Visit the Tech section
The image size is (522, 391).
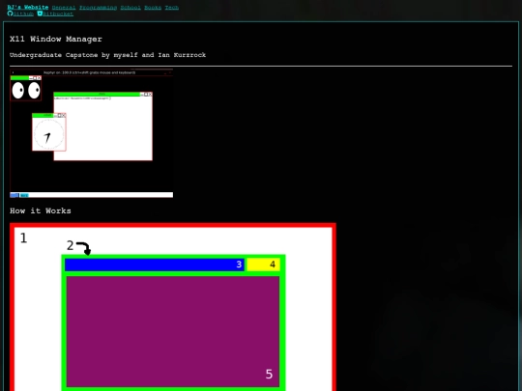coord(172,8)
